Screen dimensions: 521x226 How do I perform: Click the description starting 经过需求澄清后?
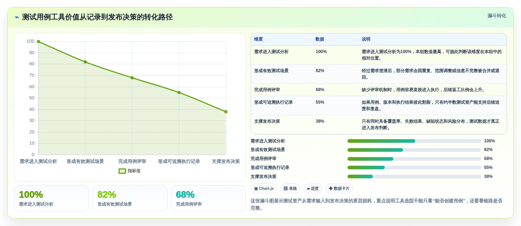pos(430,74)
